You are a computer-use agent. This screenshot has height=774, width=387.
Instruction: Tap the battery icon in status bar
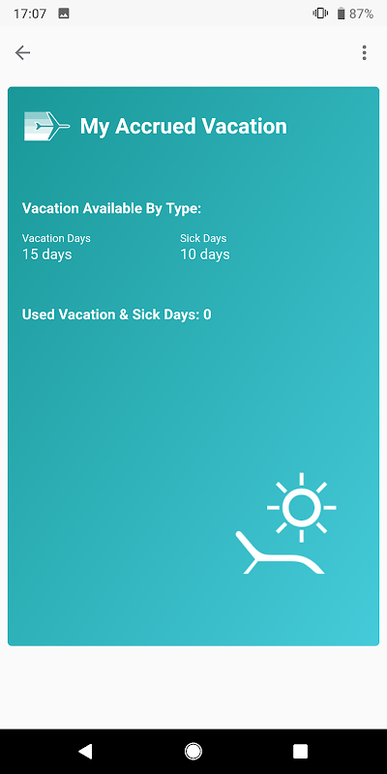point(341,14)
